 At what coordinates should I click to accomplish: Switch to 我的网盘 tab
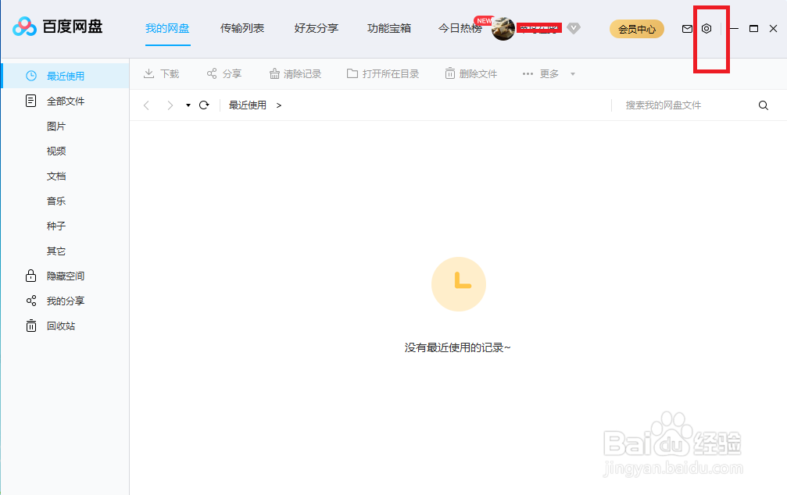[x=167, y=29]
